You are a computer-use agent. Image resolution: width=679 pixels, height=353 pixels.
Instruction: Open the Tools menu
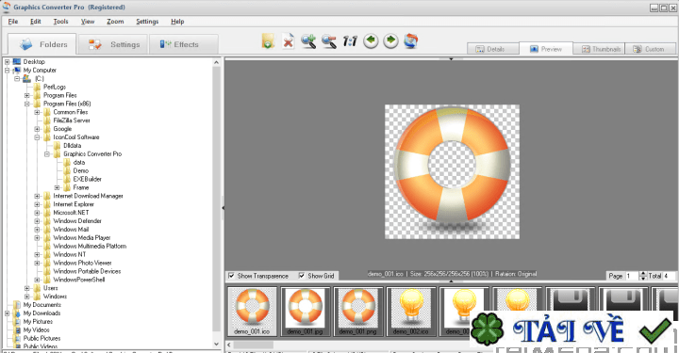coord(60,21)
